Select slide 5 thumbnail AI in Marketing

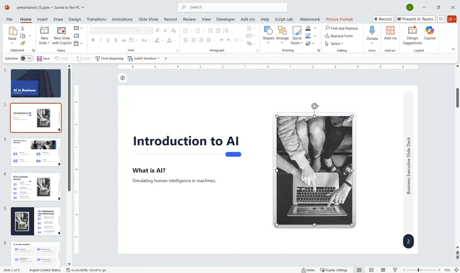pos(36,221)
